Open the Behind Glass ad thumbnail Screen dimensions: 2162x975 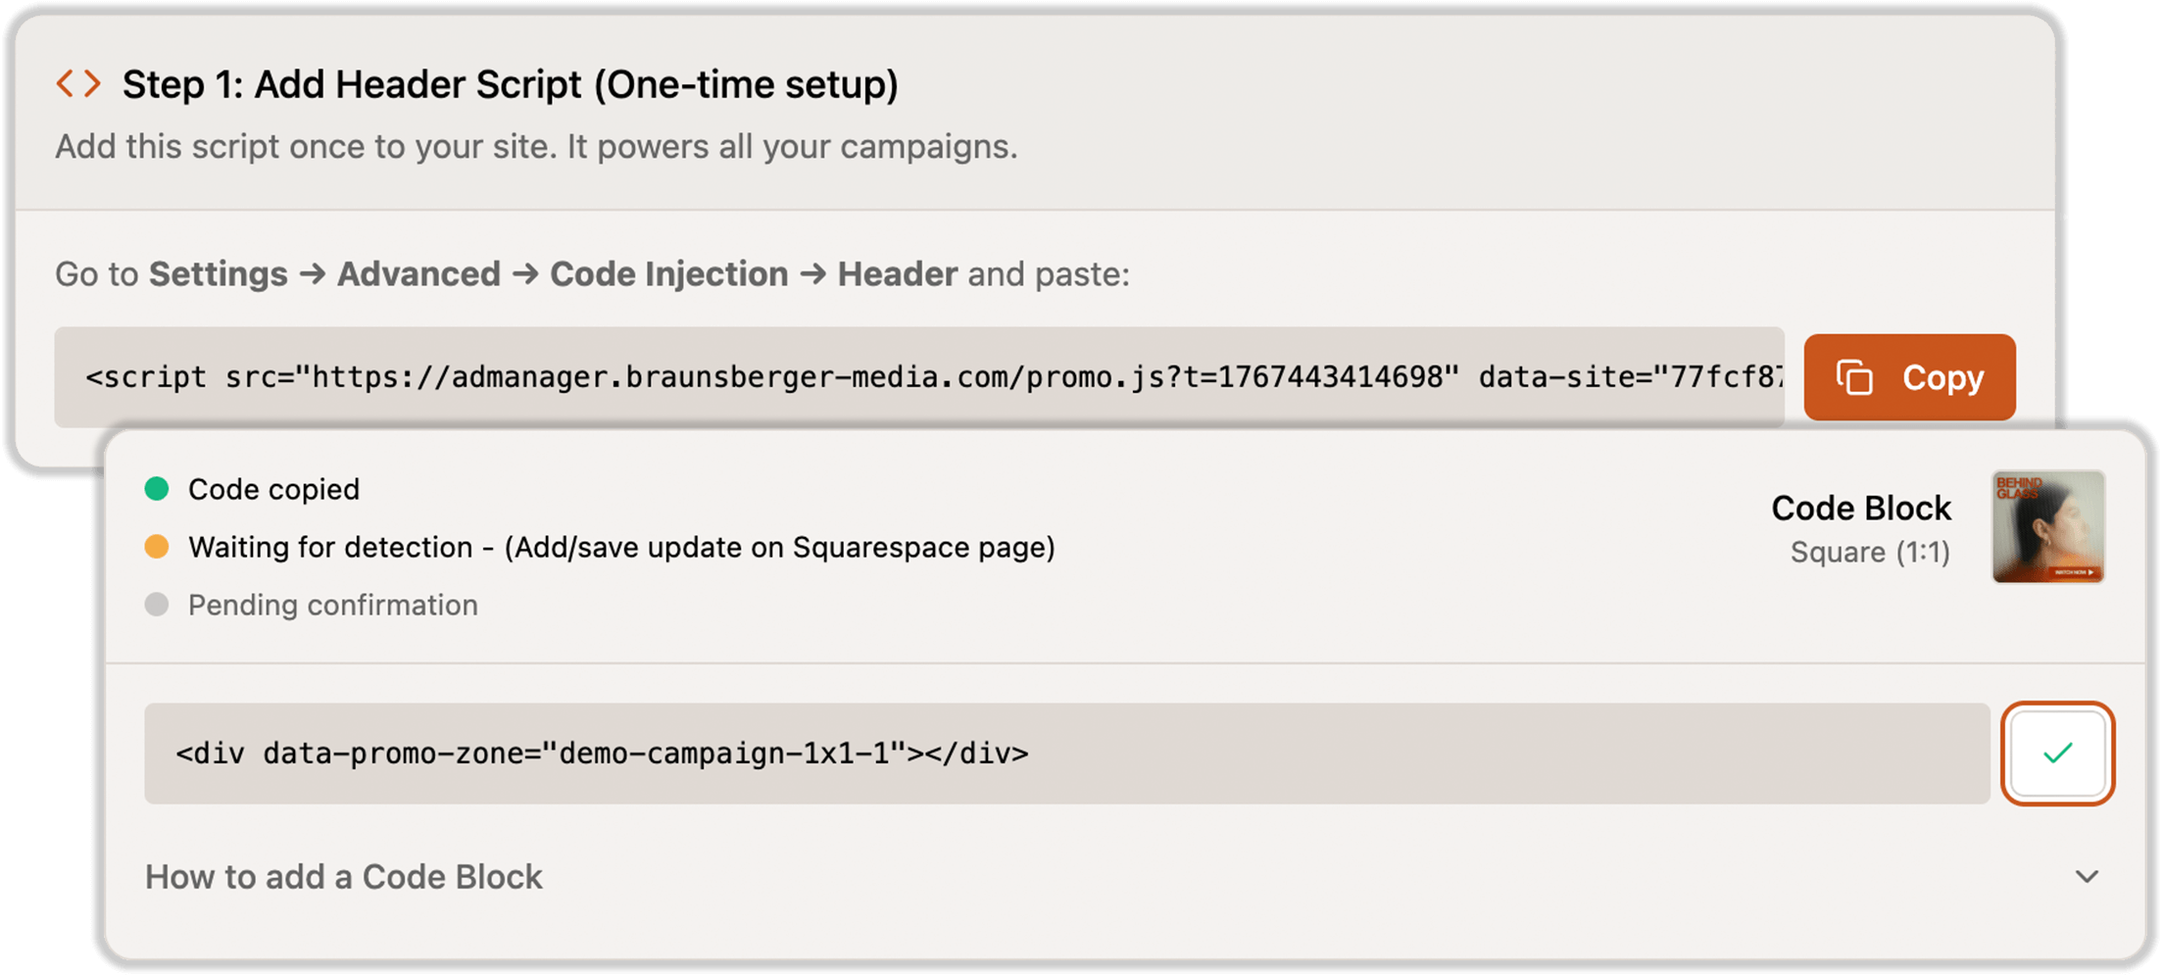(x=2047, y=527)
